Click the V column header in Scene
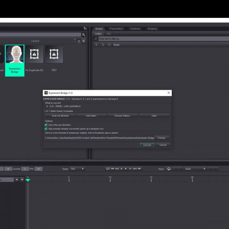Screen dimensions: 229x229 pos(109,45)
